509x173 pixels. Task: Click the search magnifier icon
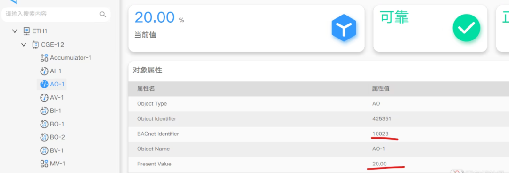(103, 14)
